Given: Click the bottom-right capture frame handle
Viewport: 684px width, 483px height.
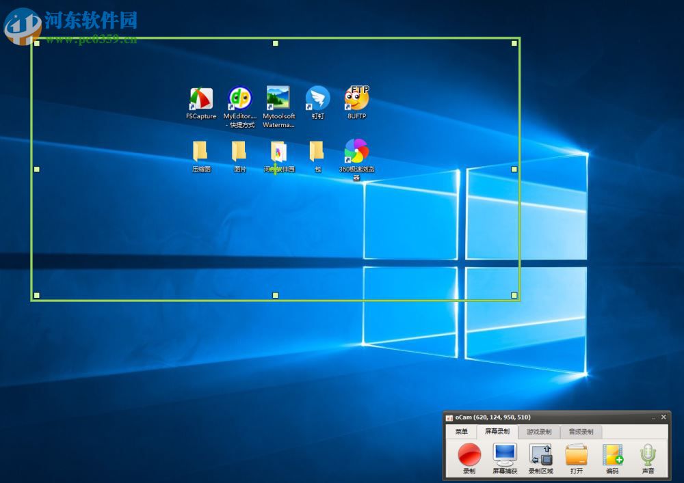Looking at the screenshot, I should 514,295.
